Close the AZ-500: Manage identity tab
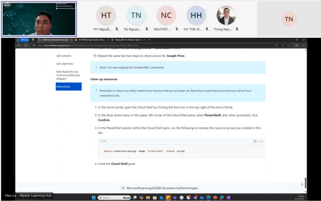Image resolution: width=321 pixels, height=201 pixels. [108, 40]
